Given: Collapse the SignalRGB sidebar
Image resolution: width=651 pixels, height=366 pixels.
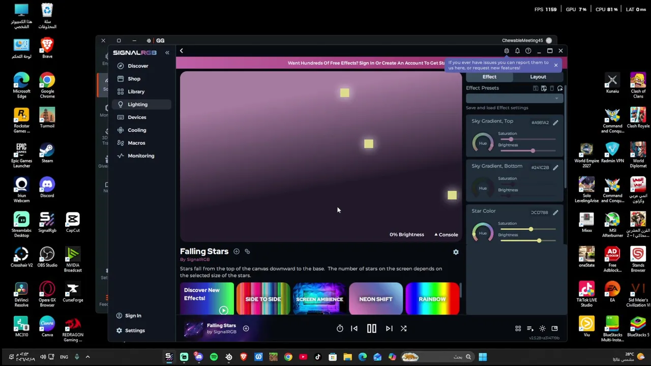Looking at the screenshot, I should [x=167, y=52].
